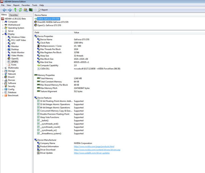Toggle Double-Precision Floating-Point checkbox
Viewport: 205px width, 173px height.
click(38, 114)
